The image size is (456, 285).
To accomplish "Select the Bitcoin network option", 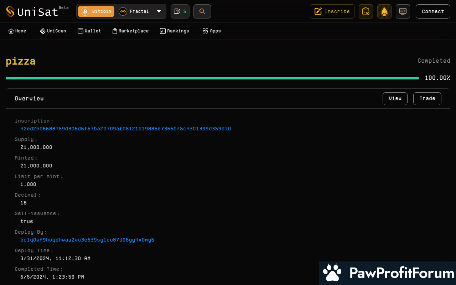I will (x=97, y=11).
